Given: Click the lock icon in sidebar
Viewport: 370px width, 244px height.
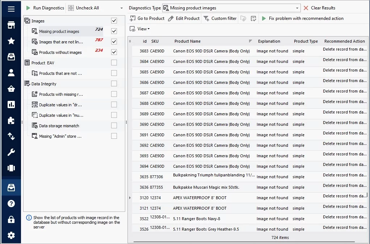Looking at the screenshot, I should pos(11,219).
